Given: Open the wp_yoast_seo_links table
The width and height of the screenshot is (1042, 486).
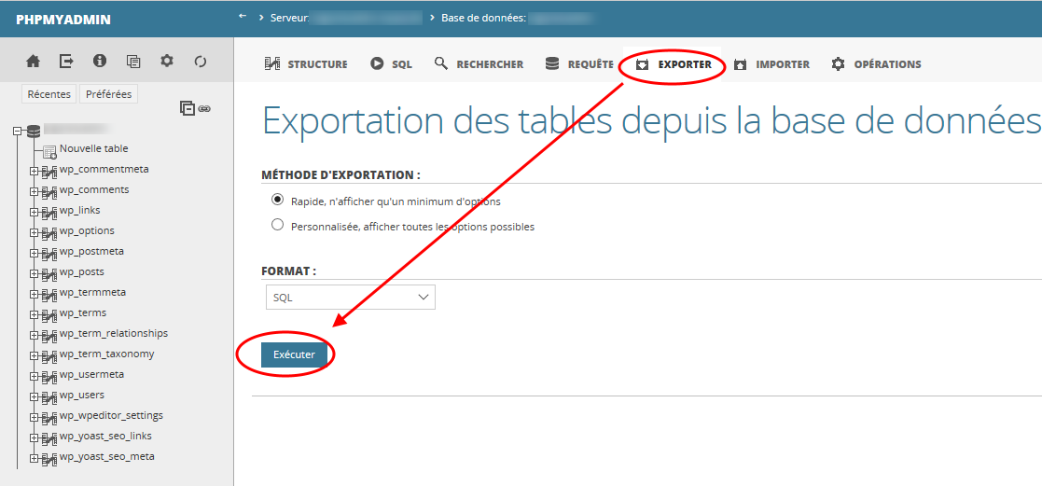Looking at the screenshot, I should (x=105, y=437).
